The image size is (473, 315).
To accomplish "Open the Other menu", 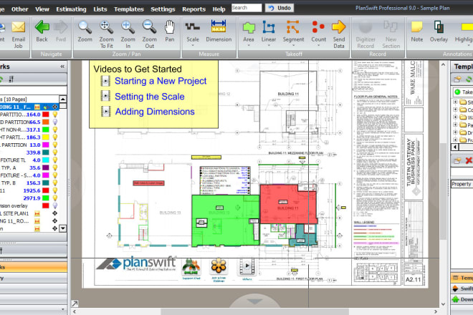I will [19, 9].
